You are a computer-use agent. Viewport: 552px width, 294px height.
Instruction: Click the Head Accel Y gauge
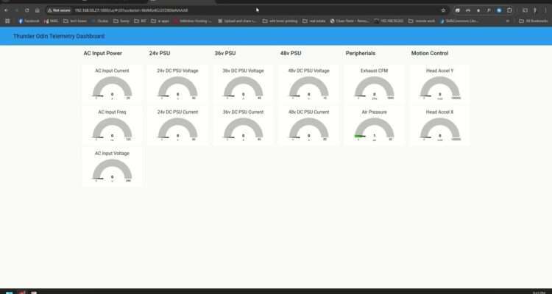pyautogui.click(x=439, y=85)
